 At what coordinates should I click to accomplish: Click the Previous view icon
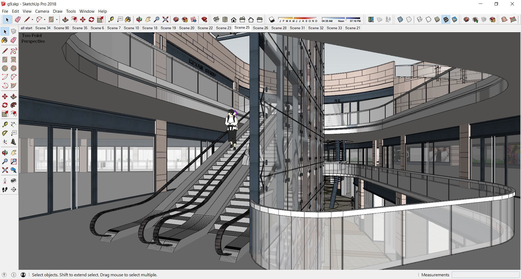tap(14, 170)
